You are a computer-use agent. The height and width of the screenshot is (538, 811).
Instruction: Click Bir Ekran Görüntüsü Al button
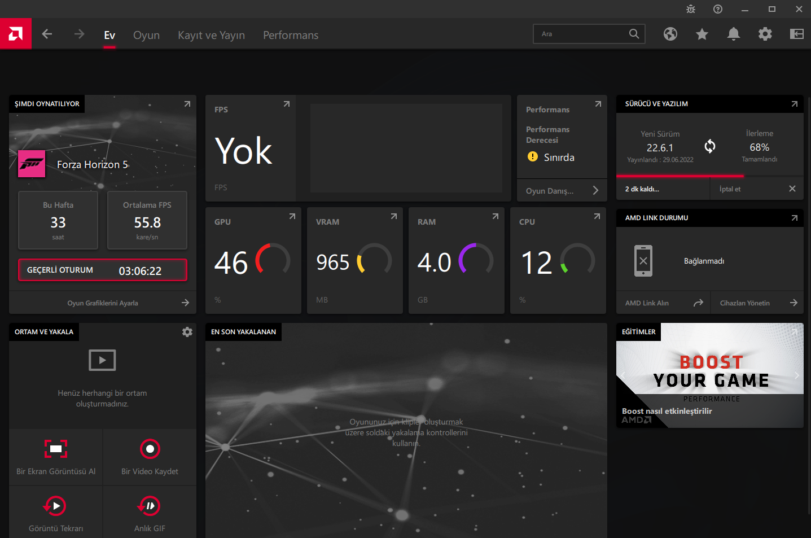pos(56,457)
